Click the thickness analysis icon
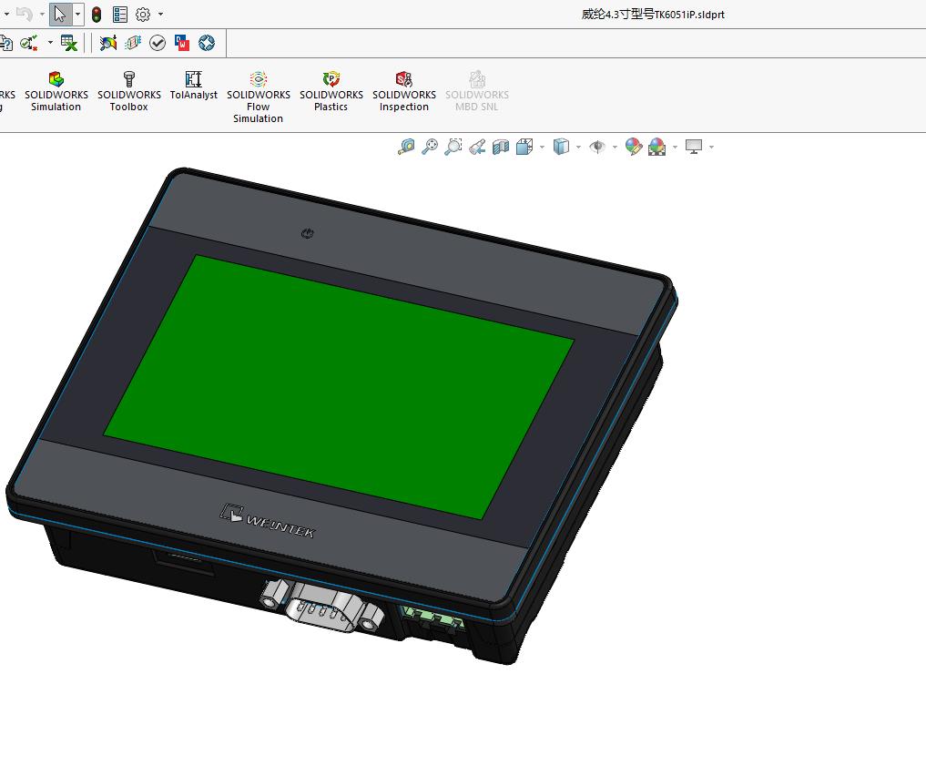This screenshot has width=926, height=766. [133, 43]
